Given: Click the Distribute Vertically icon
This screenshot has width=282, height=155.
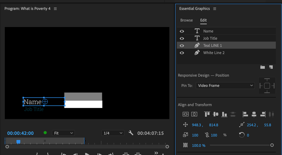Looking at the screenshot, I should [x=233, y=114].
